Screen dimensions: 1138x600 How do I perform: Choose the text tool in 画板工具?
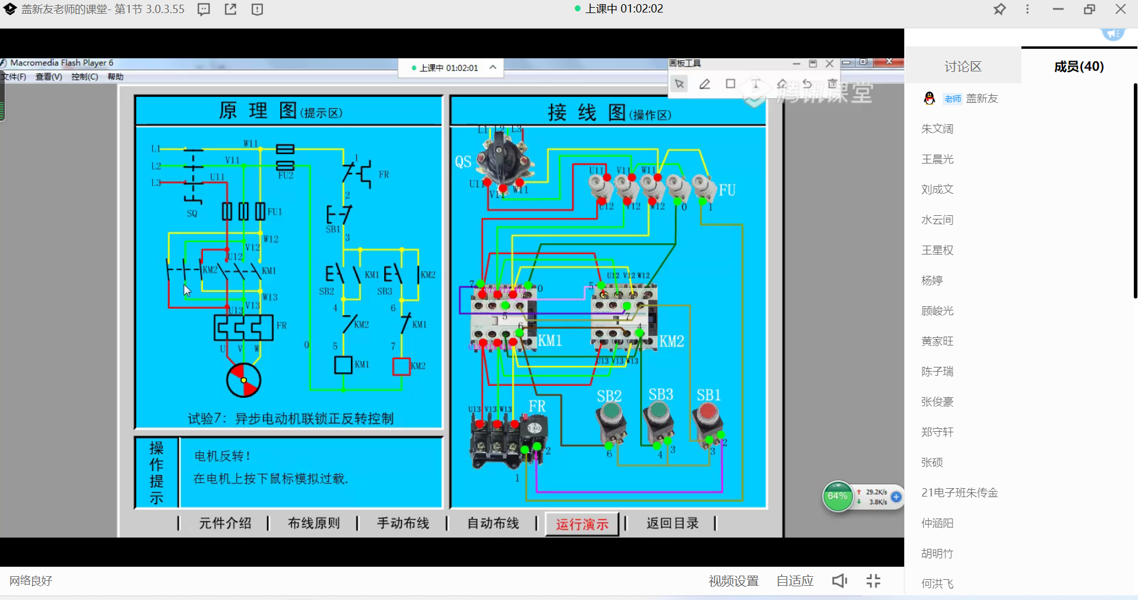pyautogui.click(x=755, y=84)
